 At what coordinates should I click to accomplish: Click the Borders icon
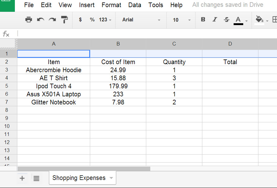[x=275, y=20]
